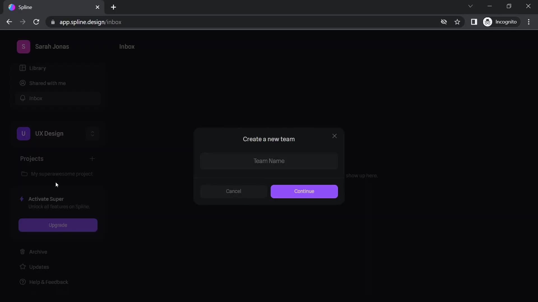The height and width of the screenshot is (302, 538).
Task: Click the Add project plus button
Action: click(92, 159)
